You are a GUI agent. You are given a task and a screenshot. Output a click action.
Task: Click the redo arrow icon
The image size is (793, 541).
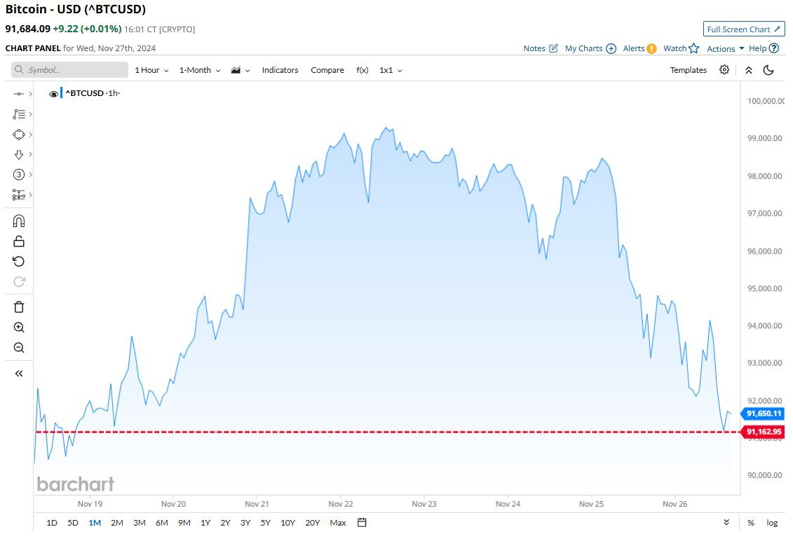click(x=19, y=282)
